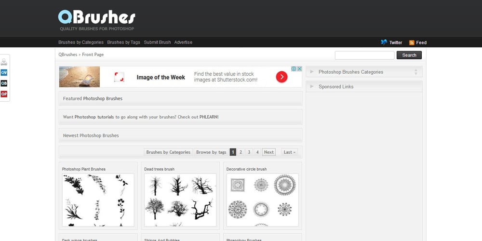Click Brushes by Categories pagination button
The width and height of the screenshot is (482, 241).
pyautogui.click(x=168, y=152)
